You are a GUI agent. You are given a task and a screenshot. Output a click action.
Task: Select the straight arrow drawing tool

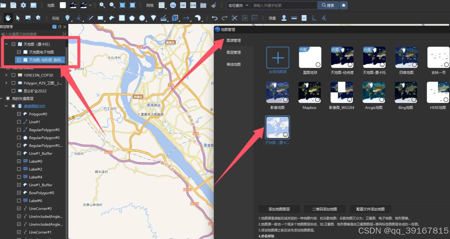coord(187,18)
